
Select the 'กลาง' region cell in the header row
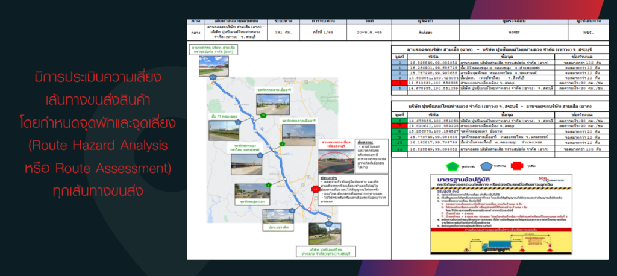195,33
